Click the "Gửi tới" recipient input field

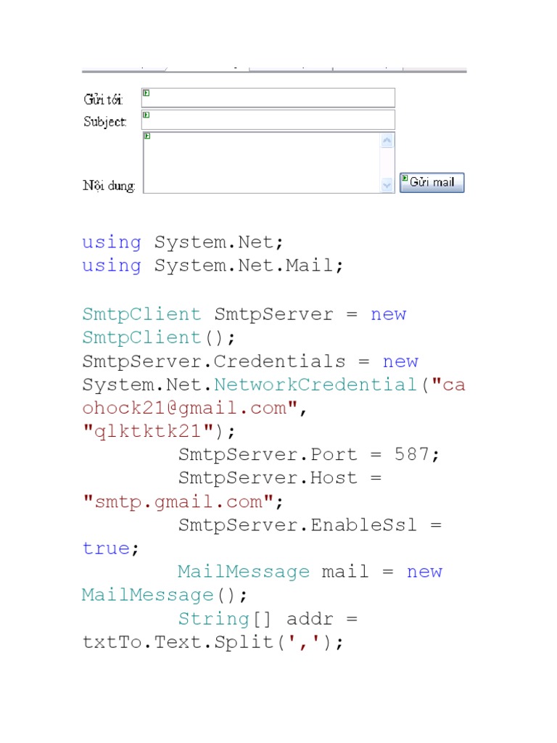tap(268, 98)
